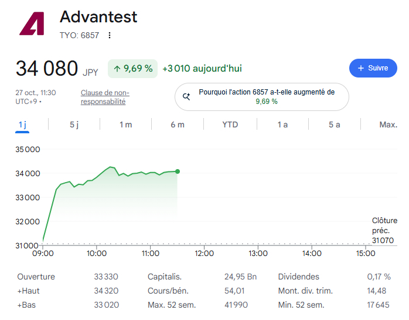Viewport: 409px width, 320px height.
Task: Select the 1 m time range tab
Action: (x=126, y=124)
